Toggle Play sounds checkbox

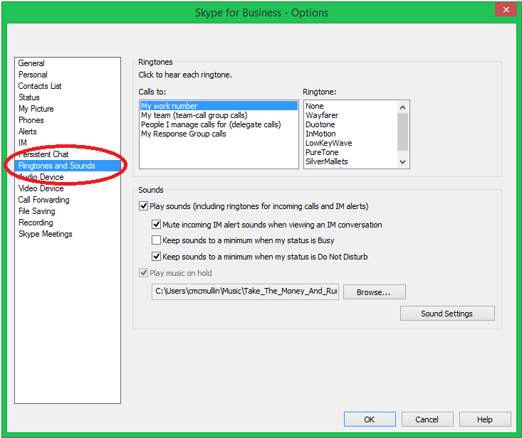pyautogui.click(x=143, y=206)
